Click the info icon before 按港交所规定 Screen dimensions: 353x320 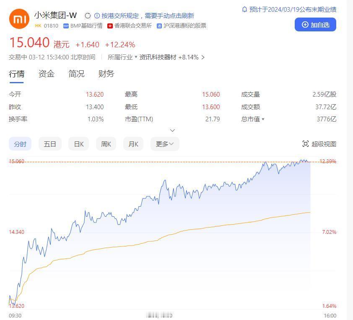click(97, 16)
